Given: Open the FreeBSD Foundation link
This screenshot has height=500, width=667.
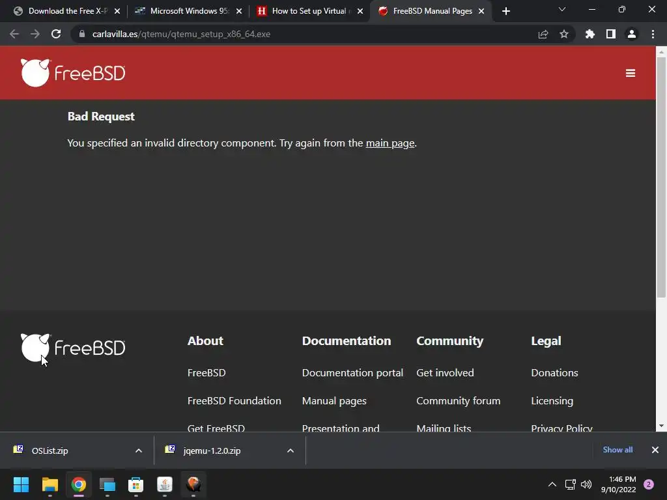Looking at the screenshot, I should coord(234,401).
